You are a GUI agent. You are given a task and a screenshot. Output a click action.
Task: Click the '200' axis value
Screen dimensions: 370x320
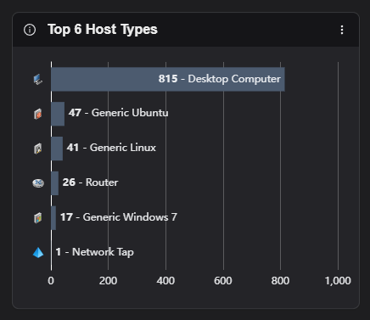pyautogui.click(x=108, y=281)
